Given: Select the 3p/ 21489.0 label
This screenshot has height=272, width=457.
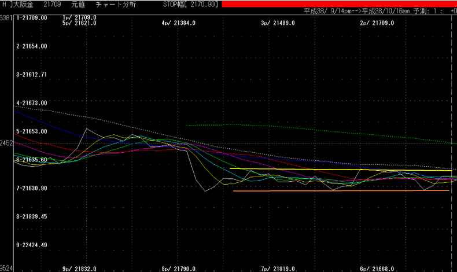Looking at the screenshot, I should [x=278, y=23].
